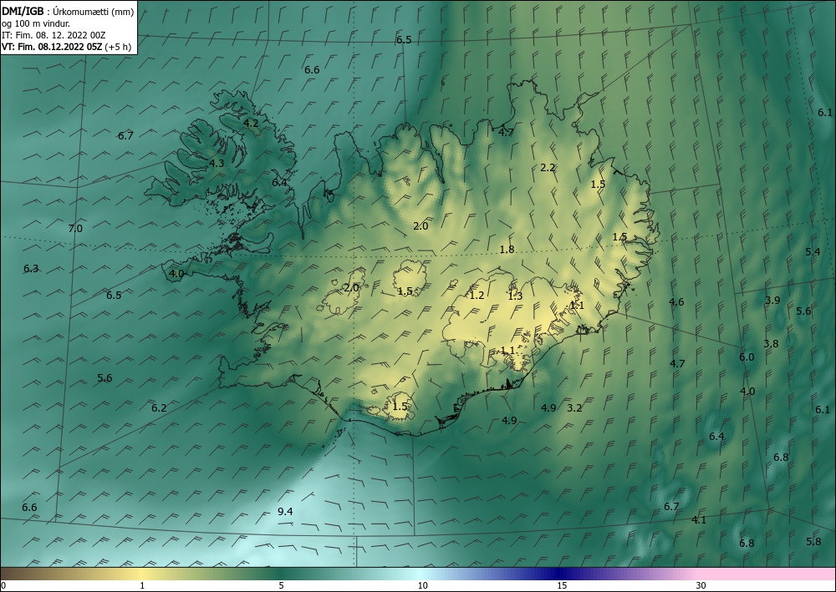Click the 4.1 value label
836x592 pixels.
click(x=699, y=520)
